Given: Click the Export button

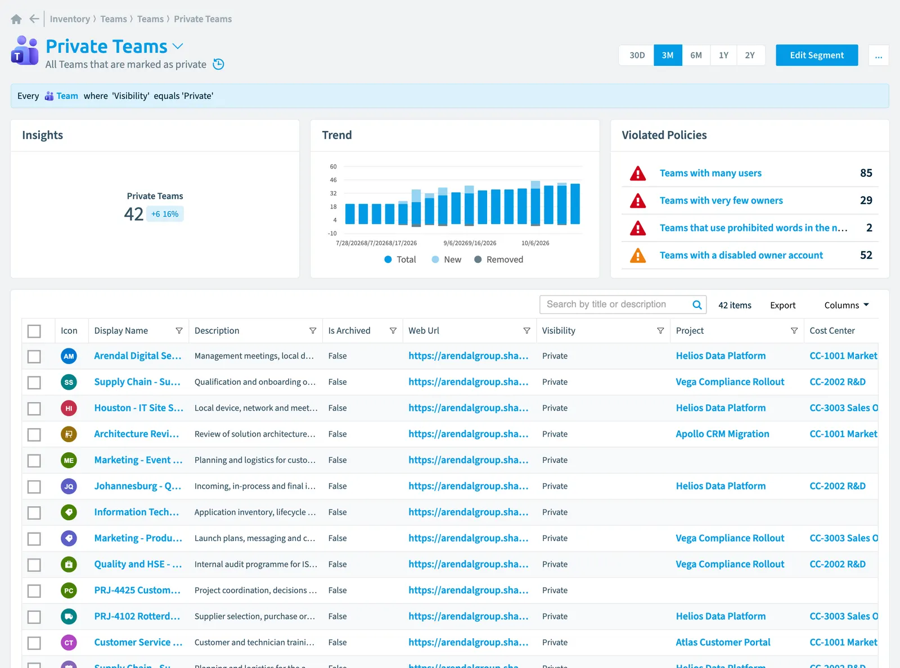Looking at the screenshot, I should tap(782, 305).
